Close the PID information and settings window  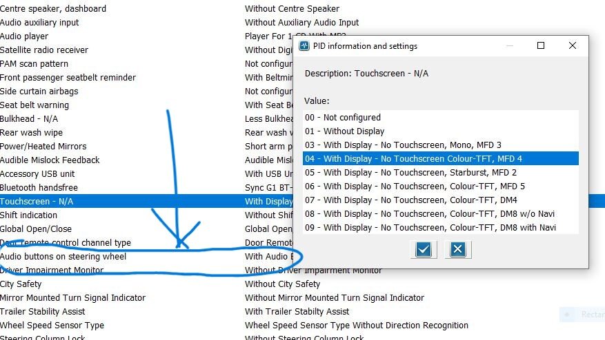[573, 46]
